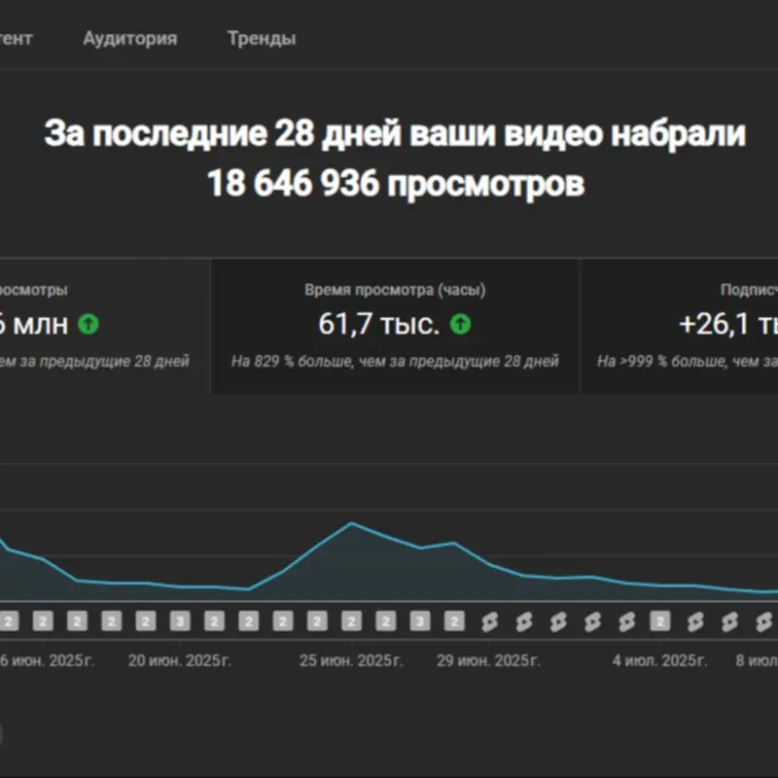The width and height of the screenshot is (778, 778).
Task: Open the '3' video badge after 25 июн.
Action: coord(420,620)
